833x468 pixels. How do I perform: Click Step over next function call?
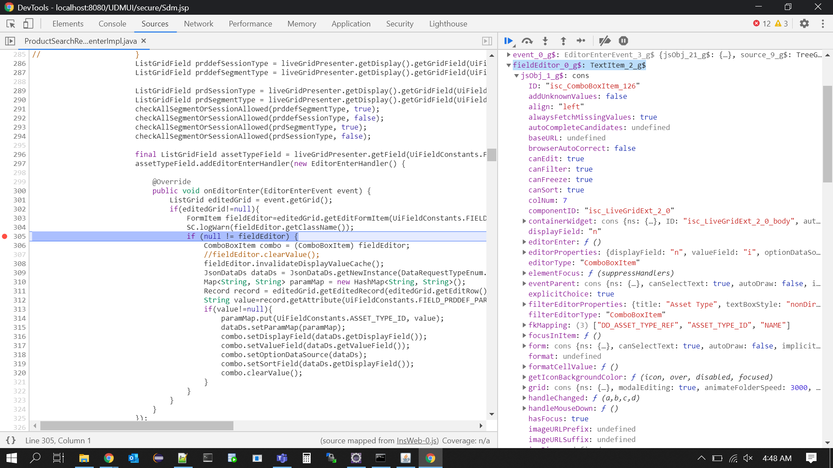coord(527,41)
